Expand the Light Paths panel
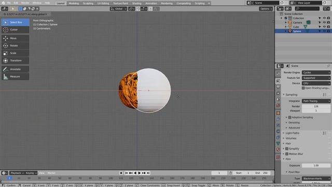Screen dimensions: 332x187 (x=292, y=133)
